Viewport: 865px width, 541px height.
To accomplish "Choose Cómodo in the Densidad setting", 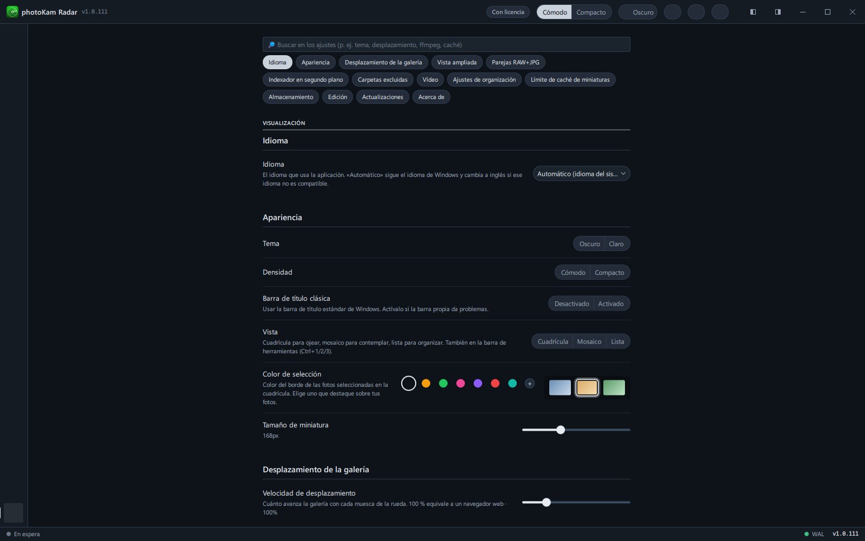I will pyautogui.click(x=573, y=273).
